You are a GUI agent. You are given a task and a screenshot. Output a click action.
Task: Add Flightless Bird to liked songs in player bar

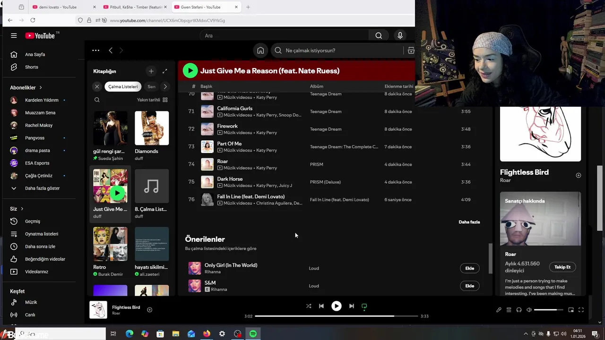pos(149,310)
